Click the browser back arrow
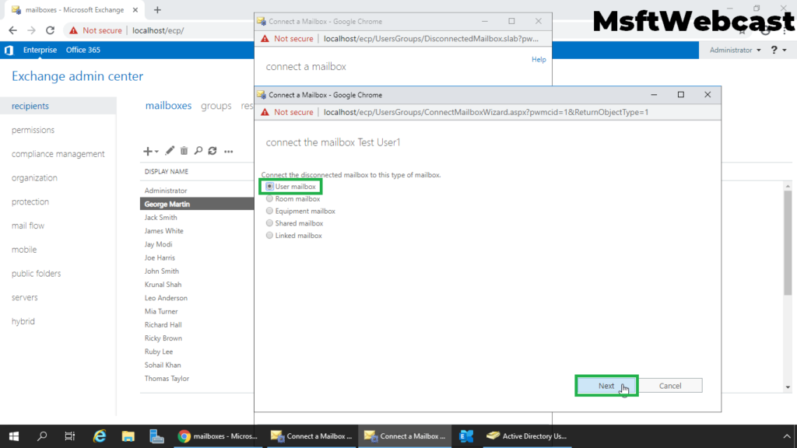 (12, 30)
